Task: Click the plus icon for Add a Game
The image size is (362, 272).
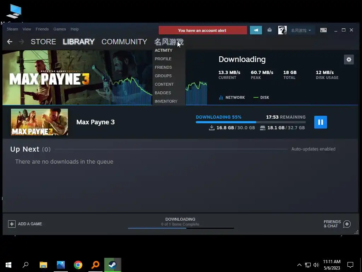Action: [12, 224]
